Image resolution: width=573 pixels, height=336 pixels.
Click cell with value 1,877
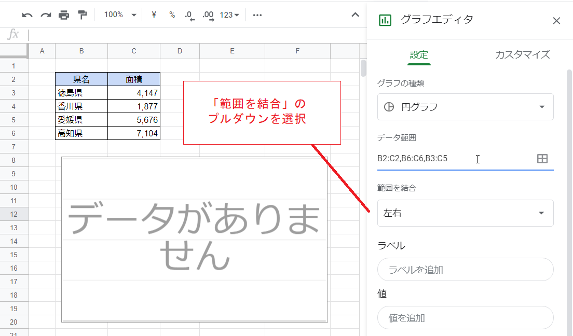click(134, 106)
